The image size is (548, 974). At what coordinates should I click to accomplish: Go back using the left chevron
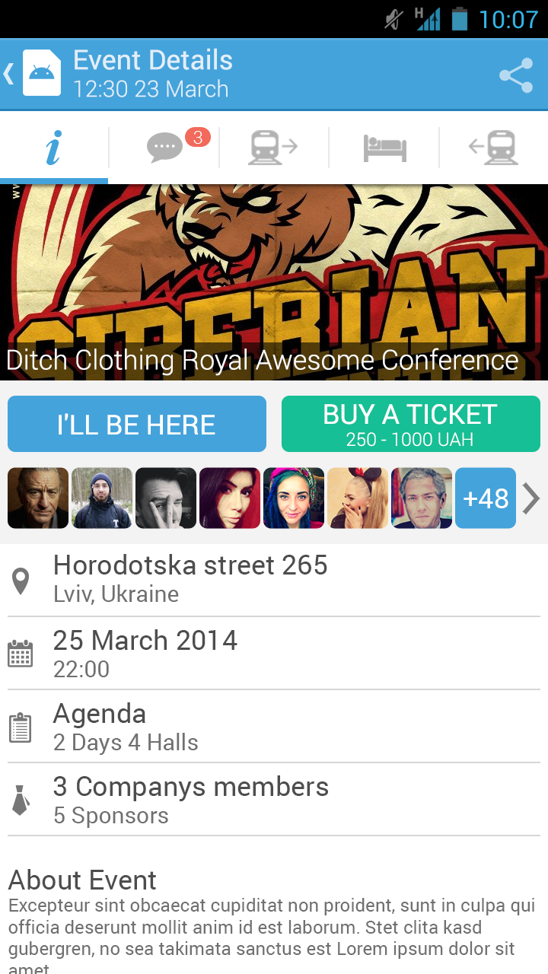[9, 74]
